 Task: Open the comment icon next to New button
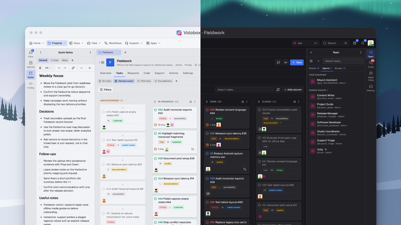(x=278, y=62)
